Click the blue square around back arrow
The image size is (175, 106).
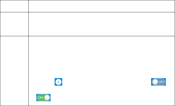(58, 82)
